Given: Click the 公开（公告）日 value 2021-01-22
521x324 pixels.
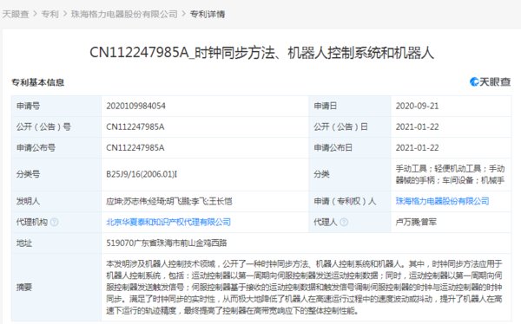Looking at the screenshot, I should tap(417, 127).
